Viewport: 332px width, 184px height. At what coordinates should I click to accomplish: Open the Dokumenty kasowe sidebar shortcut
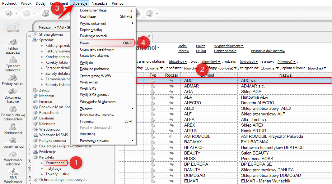click(13, 92)
